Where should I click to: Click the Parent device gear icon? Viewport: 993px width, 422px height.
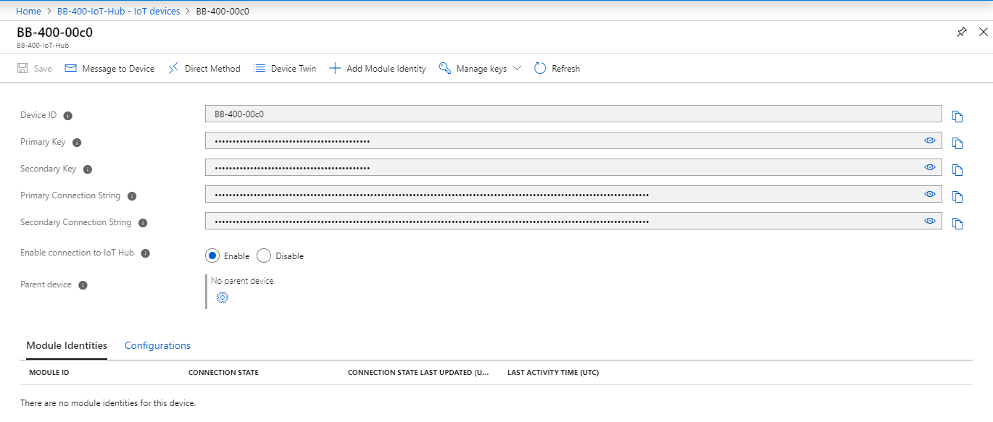223,297
